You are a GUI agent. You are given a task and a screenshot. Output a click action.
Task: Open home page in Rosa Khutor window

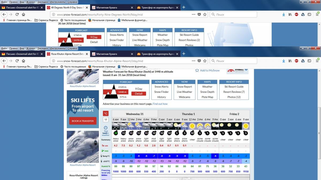click(24, 61)
